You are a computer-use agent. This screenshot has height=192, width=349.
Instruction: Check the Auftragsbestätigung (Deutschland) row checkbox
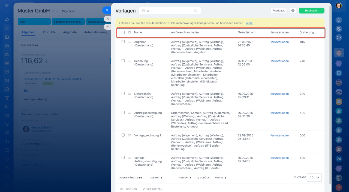pos(123,112)
